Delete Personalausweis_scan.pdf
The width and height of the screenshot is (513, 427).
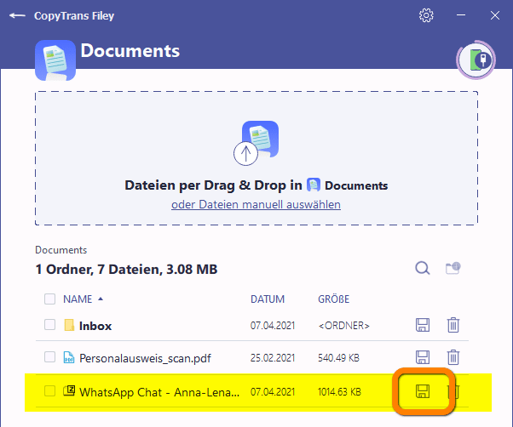(453, 357)
